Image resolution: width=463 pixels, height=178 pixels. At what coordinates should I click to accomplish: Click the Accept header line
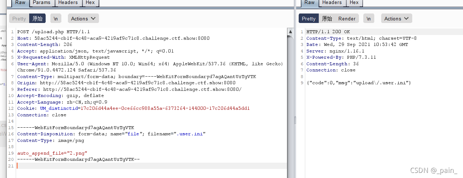pyautogui.click(x=96, y=51)
